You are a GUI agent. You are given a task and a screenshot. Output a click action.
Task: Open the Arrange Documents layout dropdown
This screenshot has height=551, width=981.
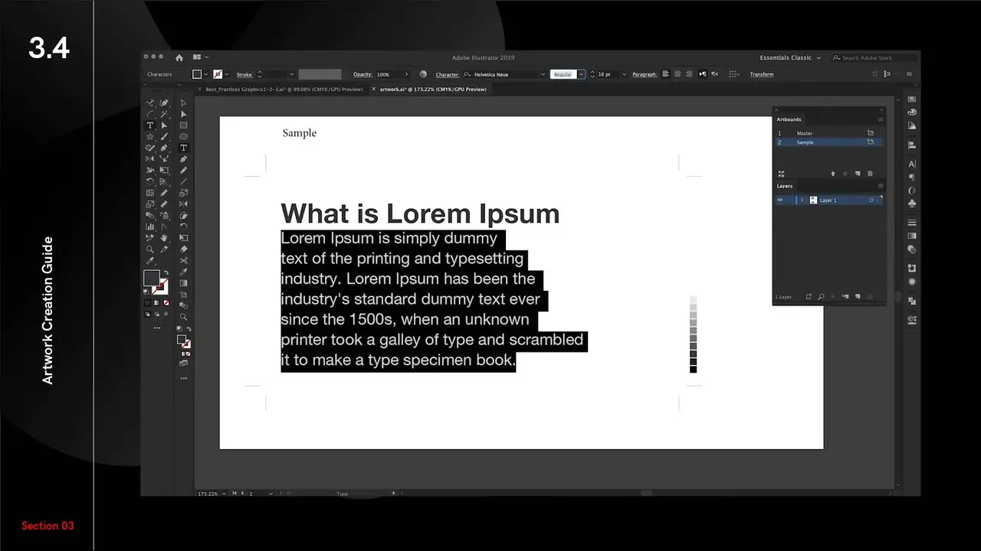click(x=201, y=57)
